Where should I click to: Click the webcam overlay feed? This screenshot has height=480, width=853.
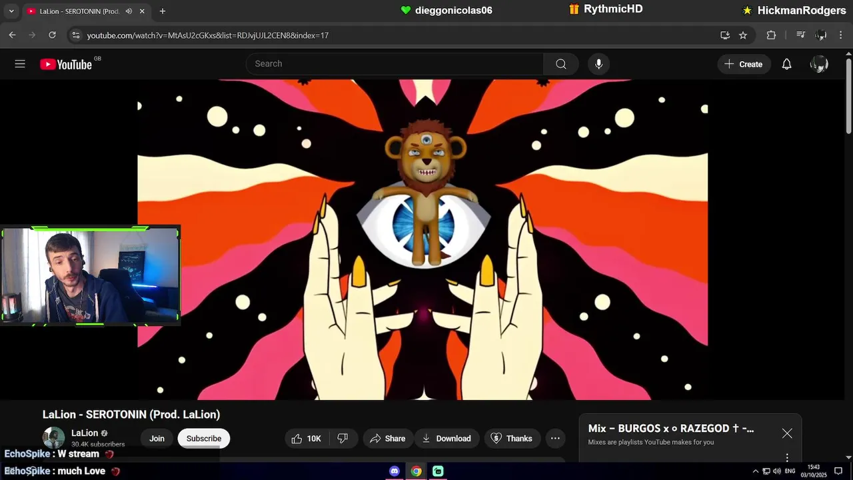tap(90, 275)
